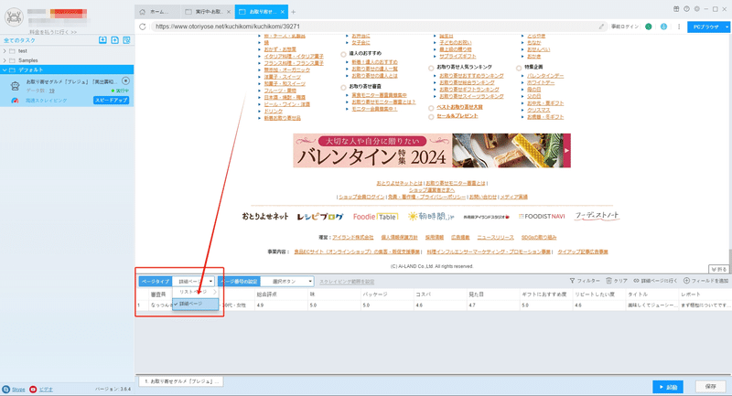Open the ページタイプ dropdown showing 詳細ページ
The height and width of the screenshot is (396, 732).
point(193,282)
